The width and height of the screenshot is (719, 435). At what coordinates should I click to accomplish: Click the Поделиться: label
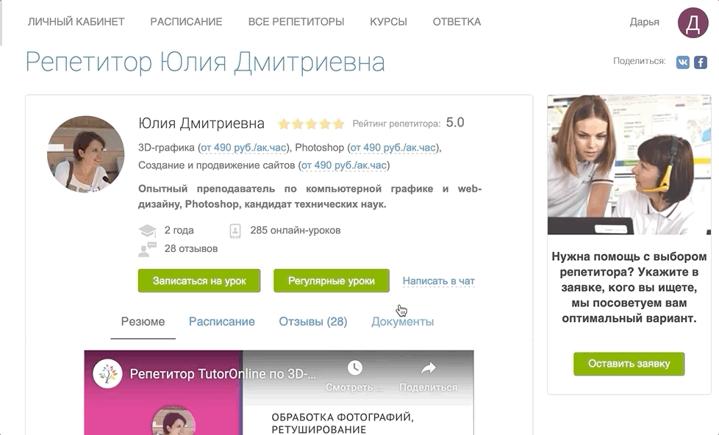[639, 61]
